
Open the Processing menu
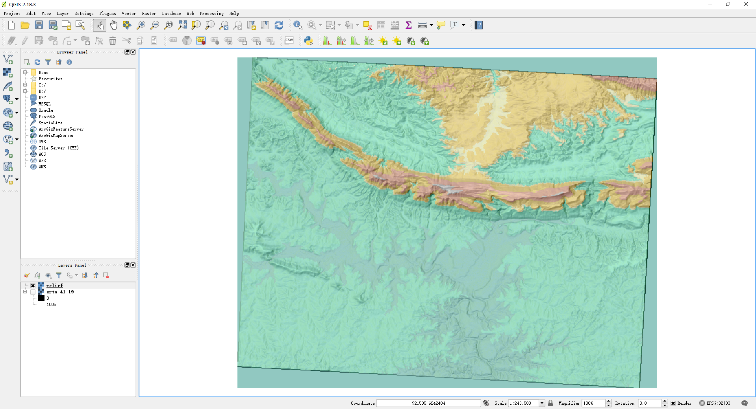click(x=211, y=13)
